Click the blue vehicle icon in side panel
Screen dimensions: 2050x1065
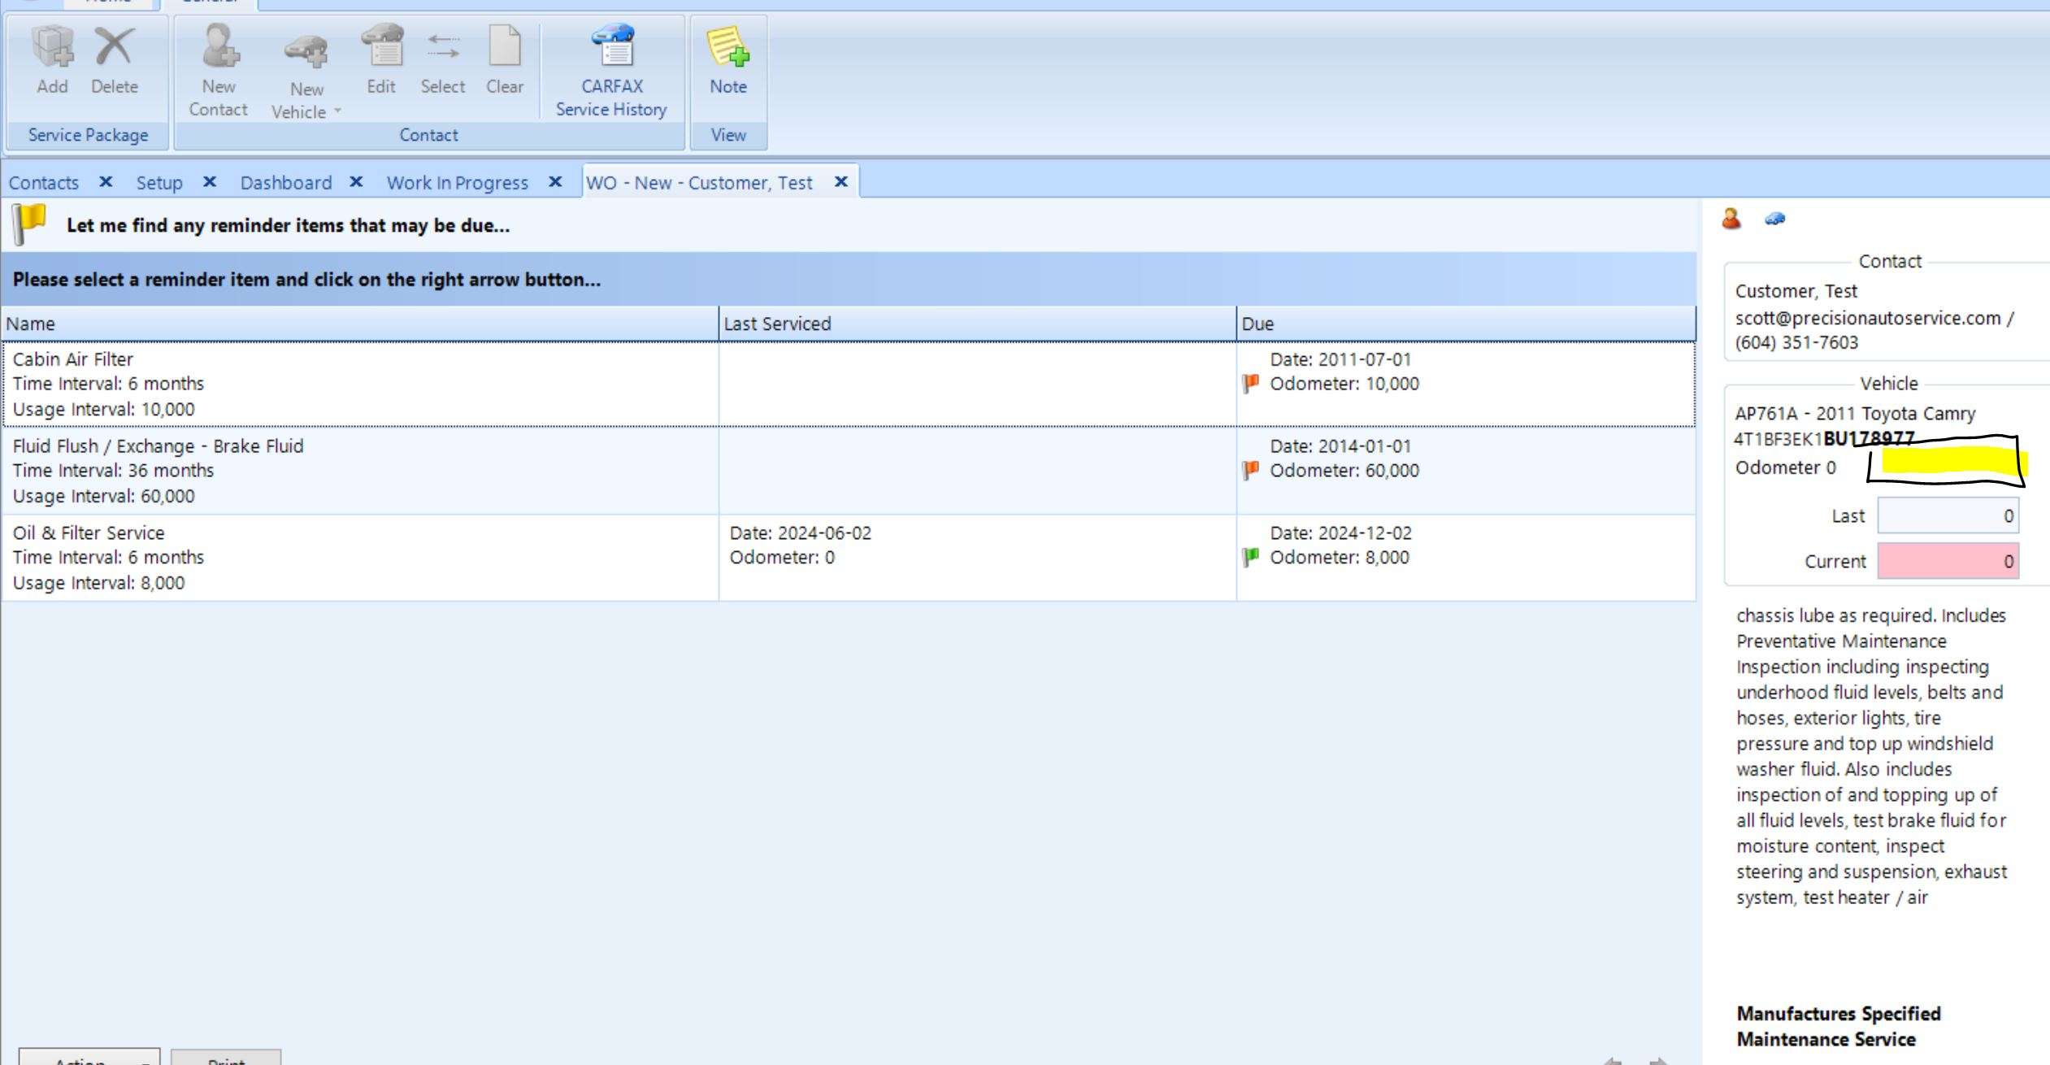pos(1774,219)
